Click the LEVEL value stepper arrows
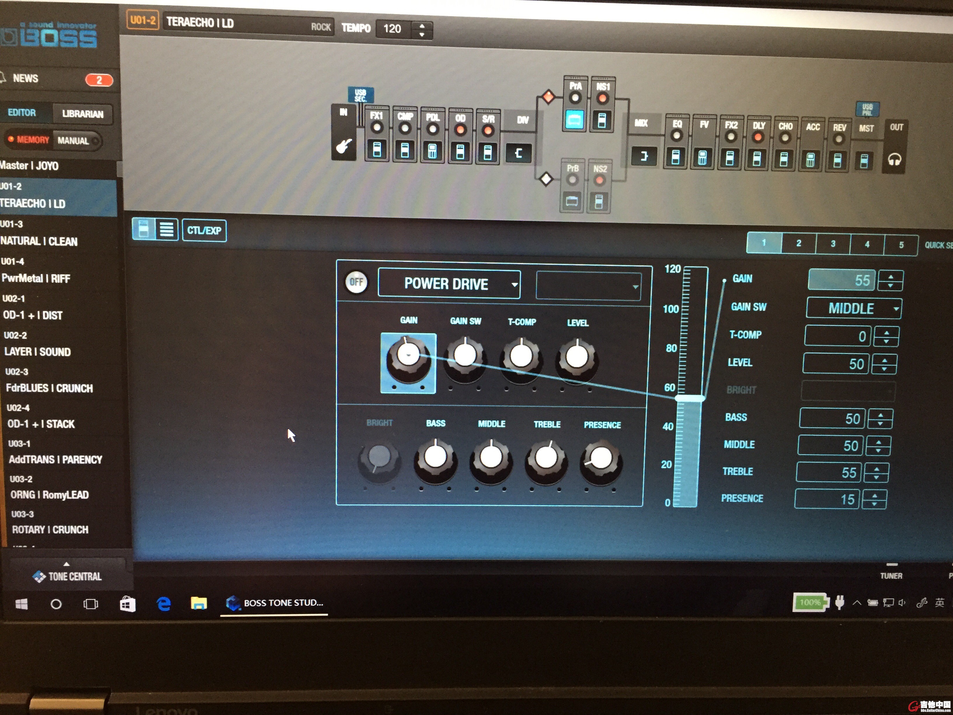This screenshot has width=953, height=715. pos(884,364)
